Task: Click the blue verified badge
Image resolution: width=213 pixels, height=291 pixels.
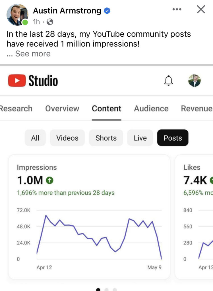Action: tap(107, 11)
